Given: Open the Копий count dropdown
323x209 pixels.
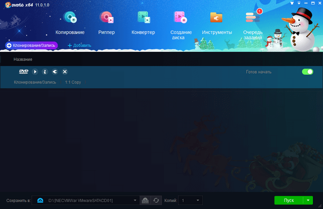Looking at the screenshot, I should coord(190,200).
